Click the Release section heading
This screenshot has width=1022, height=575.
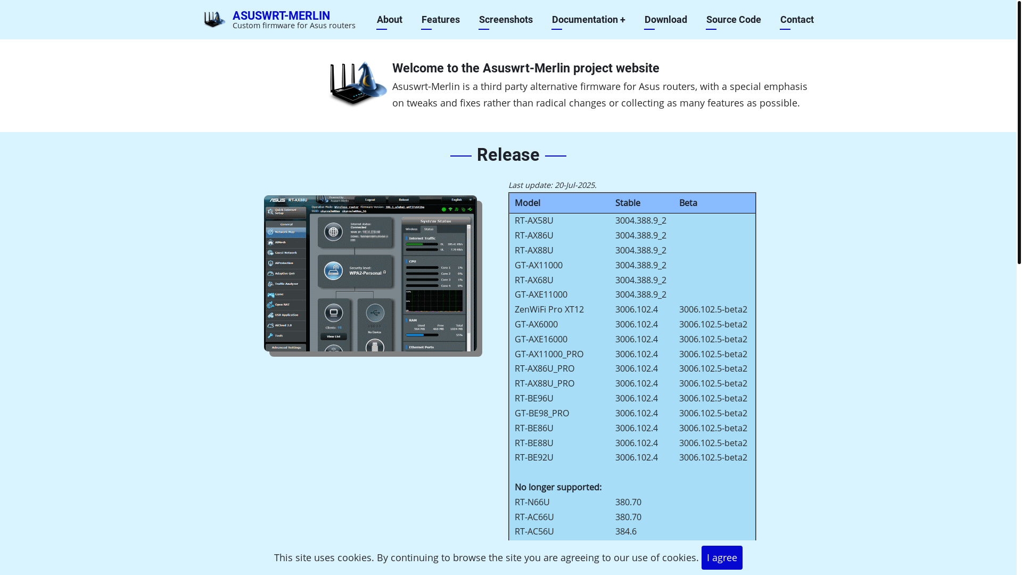point(508,155)
